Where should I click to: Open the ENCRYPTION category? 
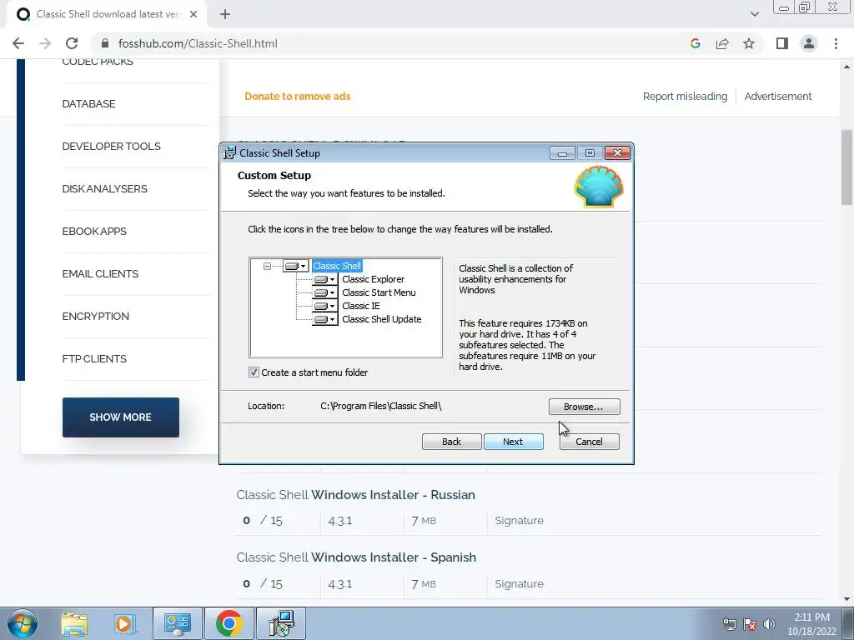[x=95, y=316]
